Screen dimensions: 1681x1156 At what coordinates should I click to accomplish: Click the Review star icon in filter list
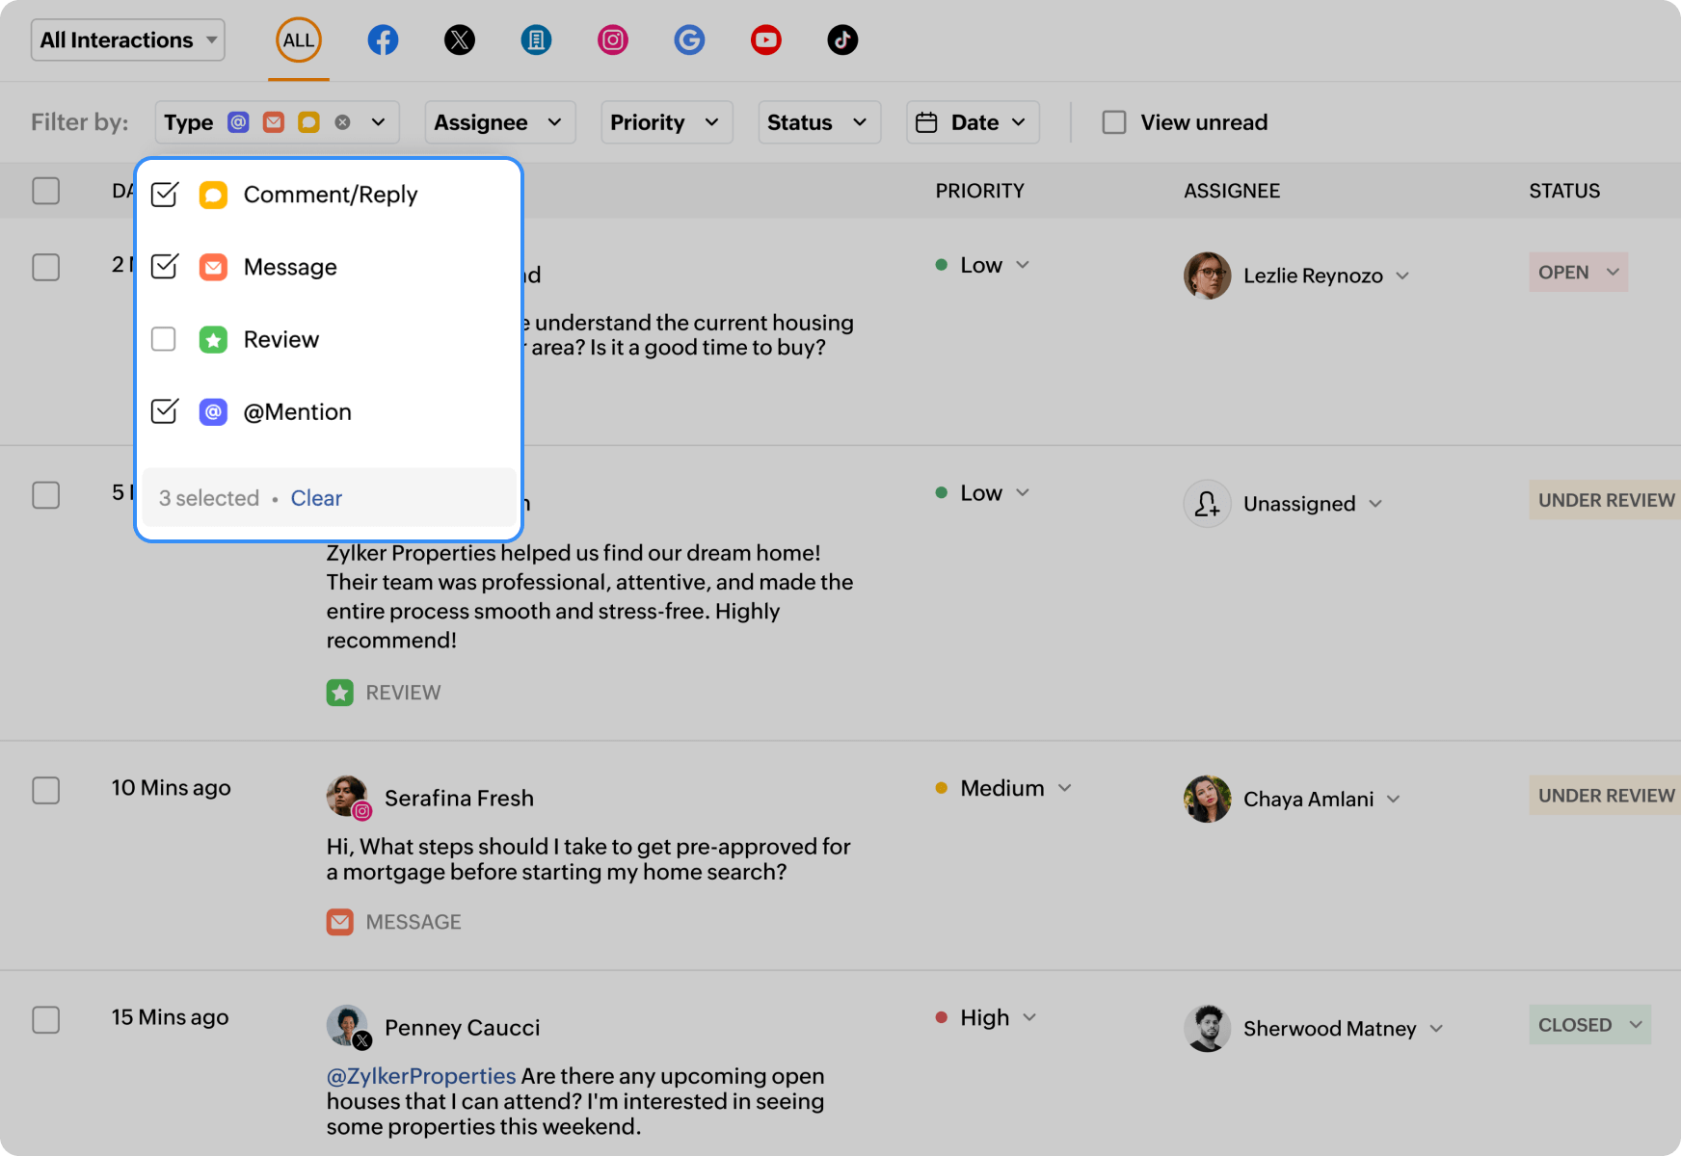click(213, 339)
